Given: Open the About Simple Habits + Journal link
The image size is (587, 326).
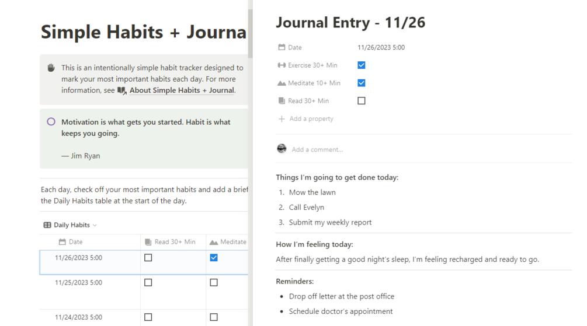Looking at the screenshot, I should (182, 90).
